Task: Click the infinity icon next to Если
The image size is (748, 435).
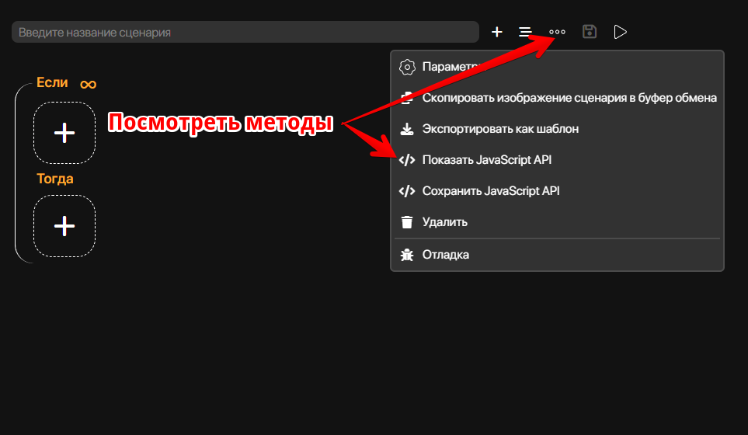Action: point(88,84)
